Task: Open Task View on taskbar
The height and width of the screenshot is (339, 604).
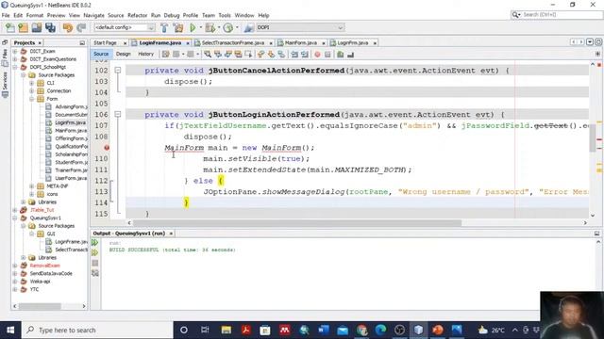Action: click(x=205, y=331)
